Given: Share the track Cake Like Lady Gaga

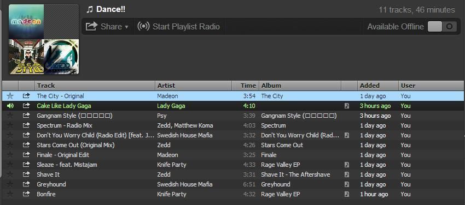Looking at the screenshot, I should tap(26, 105).
